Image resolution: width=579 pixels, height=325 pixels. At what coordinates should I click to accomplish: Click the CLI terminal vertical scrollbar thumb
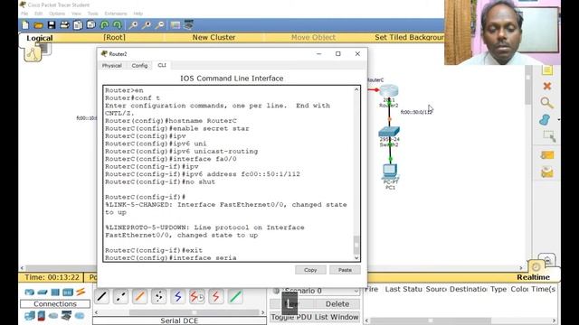356,244
